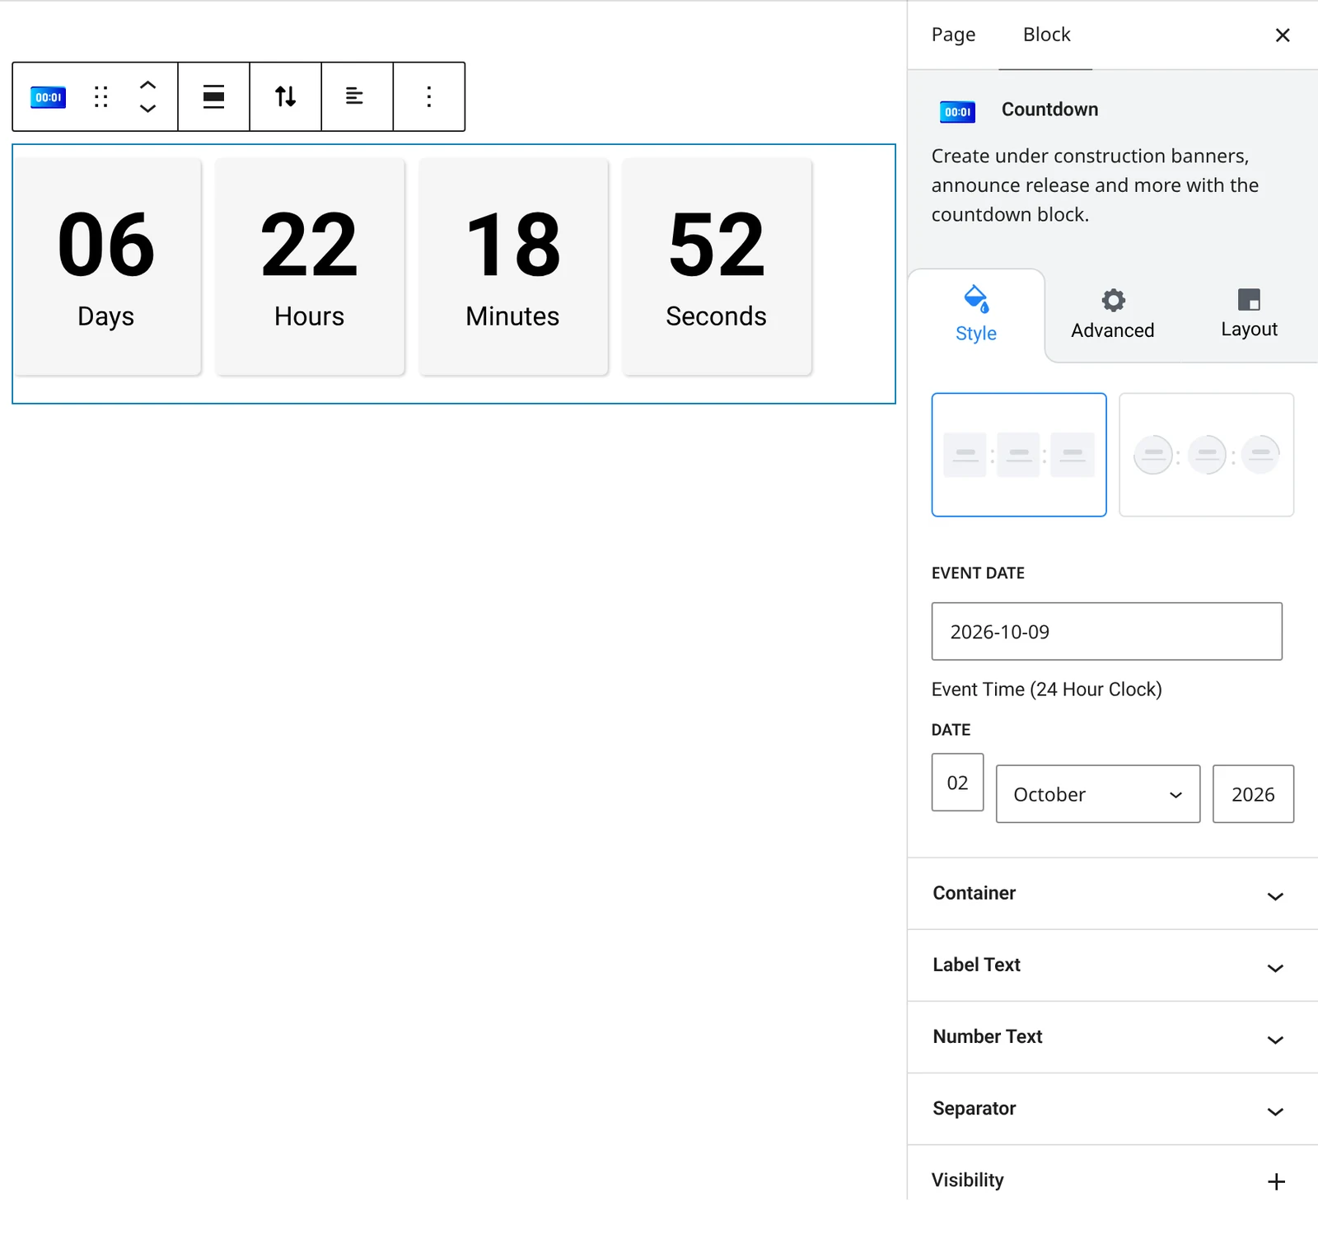
Task: Click the day field showing 02
Action: [x=957, y=783]
